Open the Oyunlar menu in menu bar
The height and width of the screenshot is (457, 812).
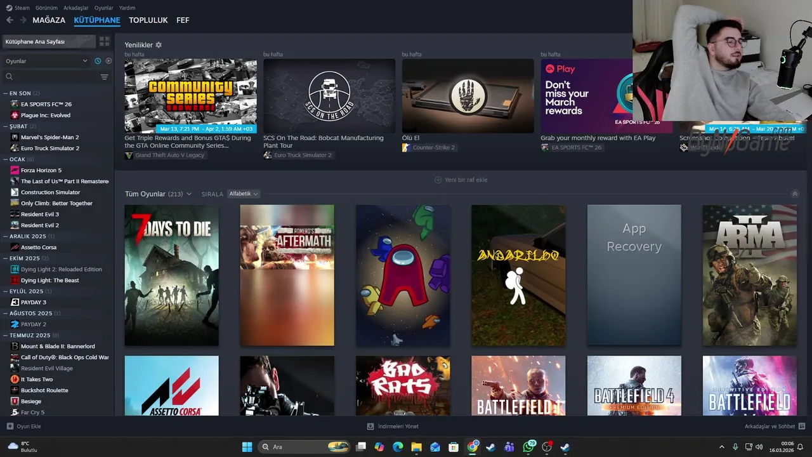pyautogui.click(x=104, y=8)
